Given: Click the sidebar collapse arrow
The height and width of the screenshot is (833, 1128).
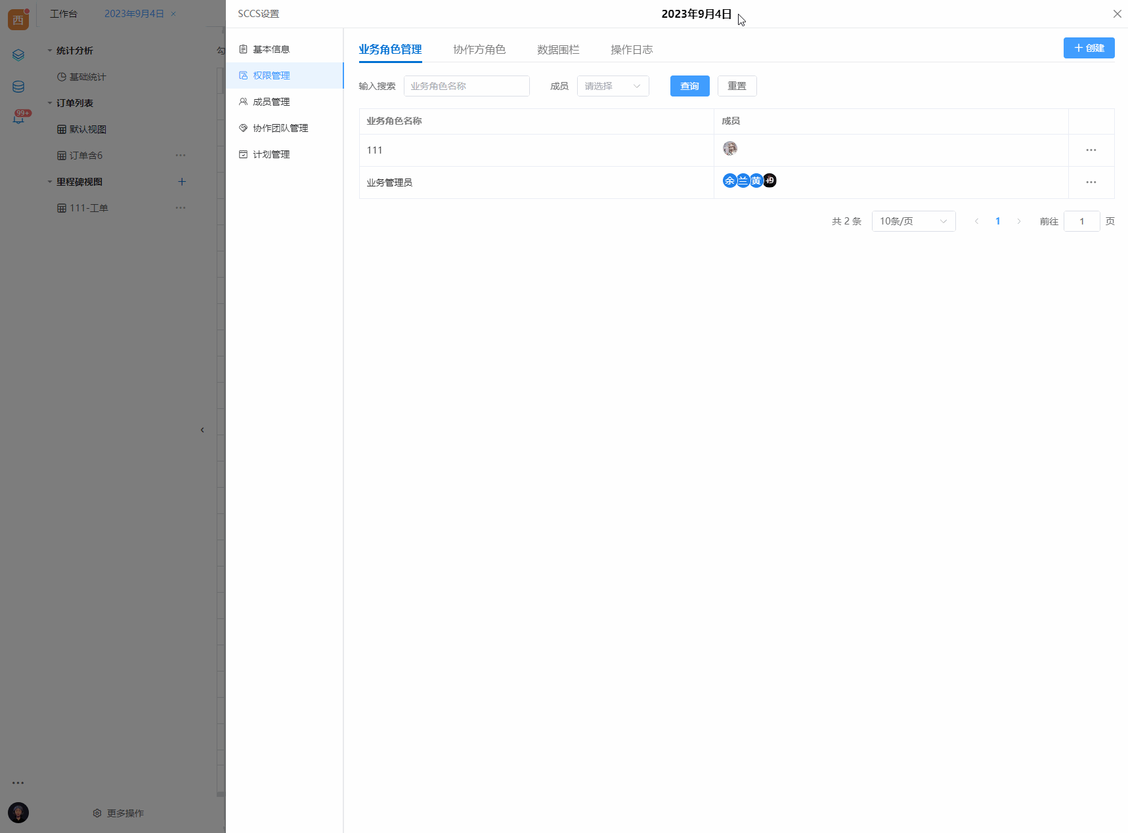Looking at the screenshot, I should [202, 430].
